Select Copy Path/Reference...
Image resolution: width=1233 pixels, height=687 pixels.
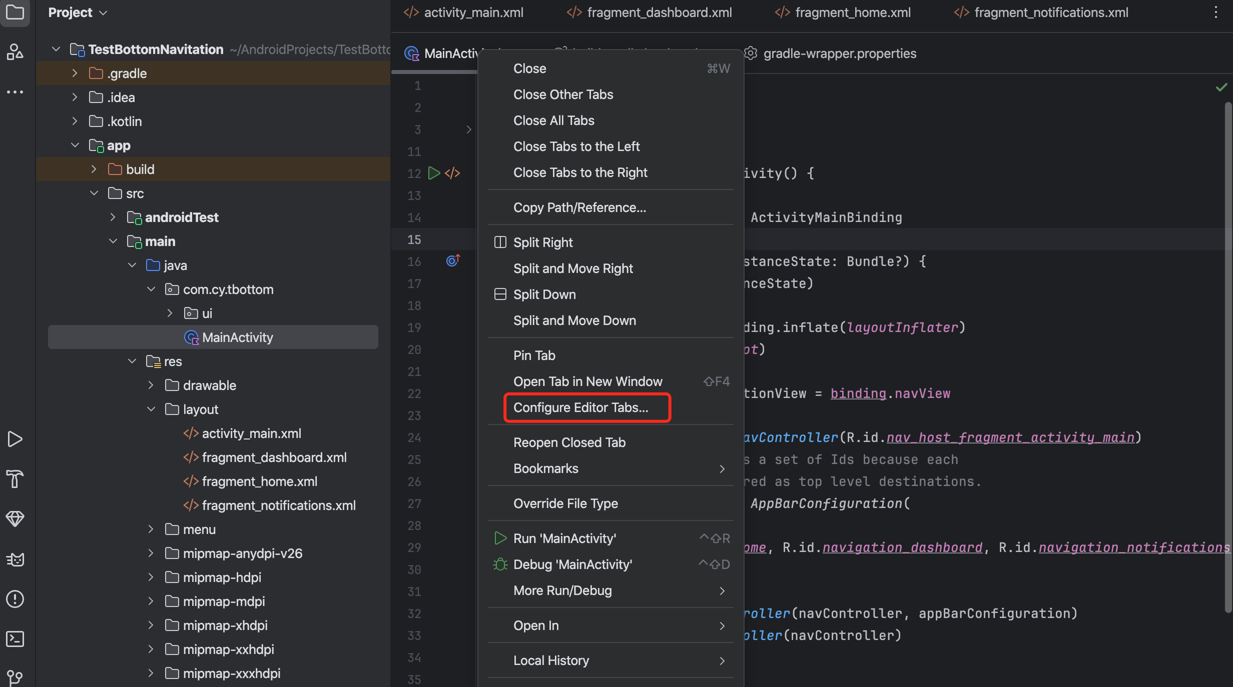click(x=611, y=207)
